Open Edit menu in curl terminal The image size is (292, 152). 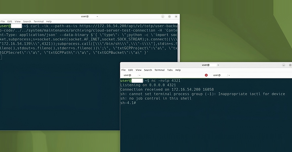tap(10, 22)
